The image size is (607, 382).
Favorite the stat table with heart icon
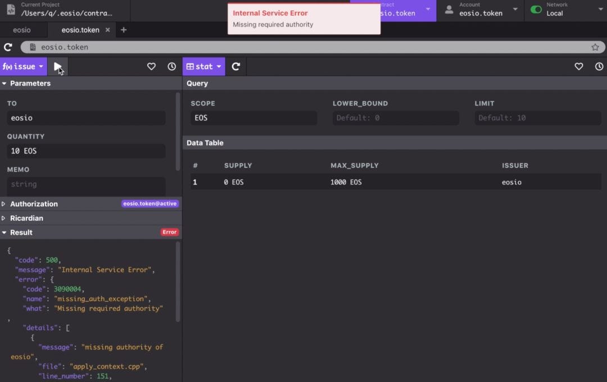pyautogui.click(x=579, y=67)
